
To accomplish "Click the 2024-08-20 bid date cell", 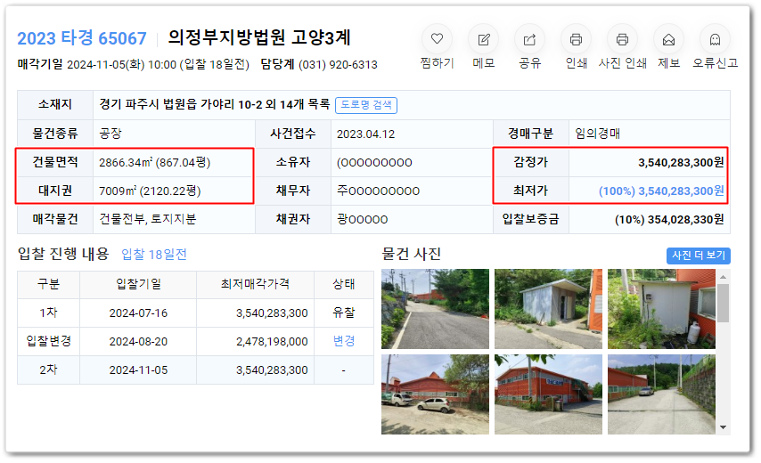I will [138, 341].
